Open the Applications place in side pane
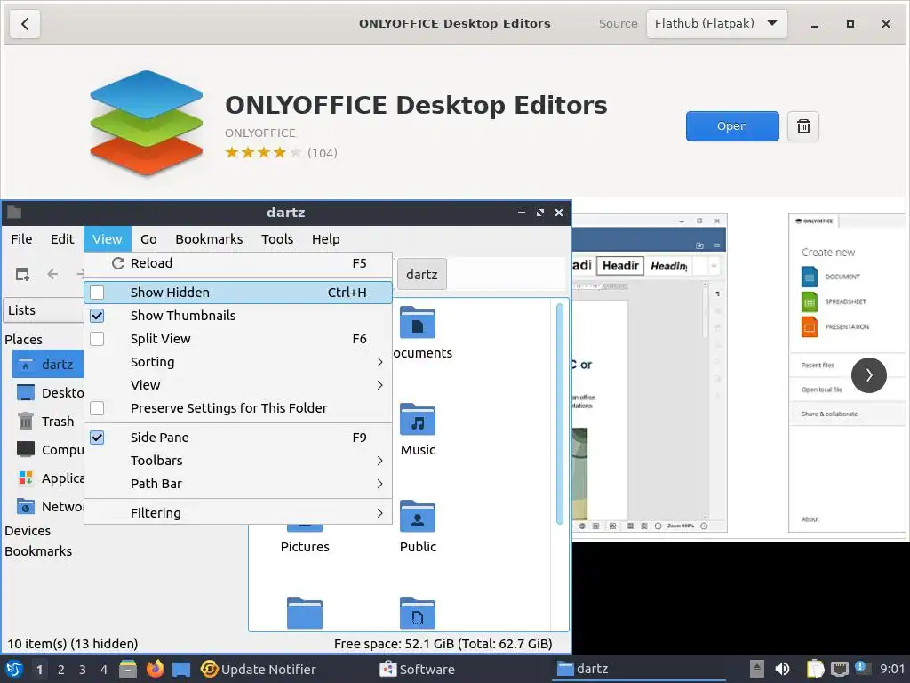 click(50, 478)
